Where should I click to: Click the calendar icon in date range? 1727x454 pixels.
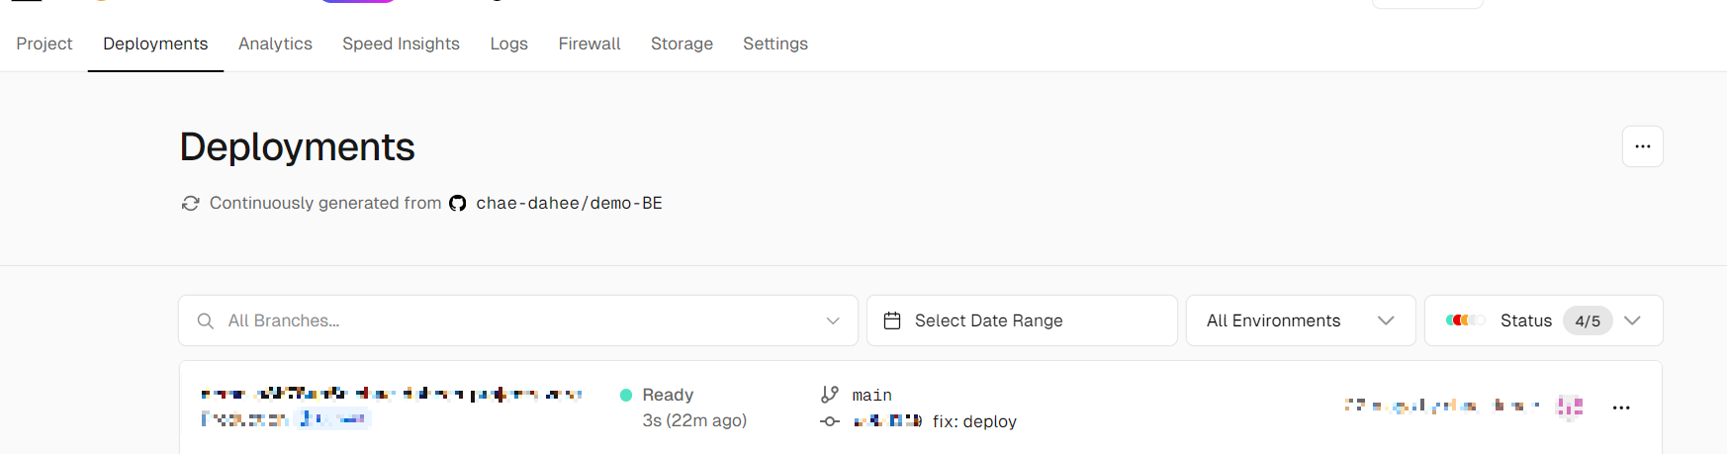[891, 320]
